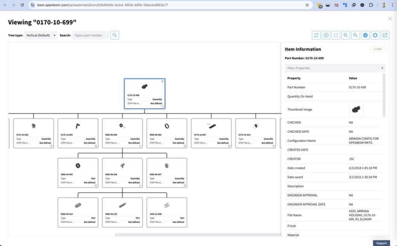The height and width of the screenshot is (246, 397).
Task: Click the tree view horizontal scrollbar
Action: (198, 235)
